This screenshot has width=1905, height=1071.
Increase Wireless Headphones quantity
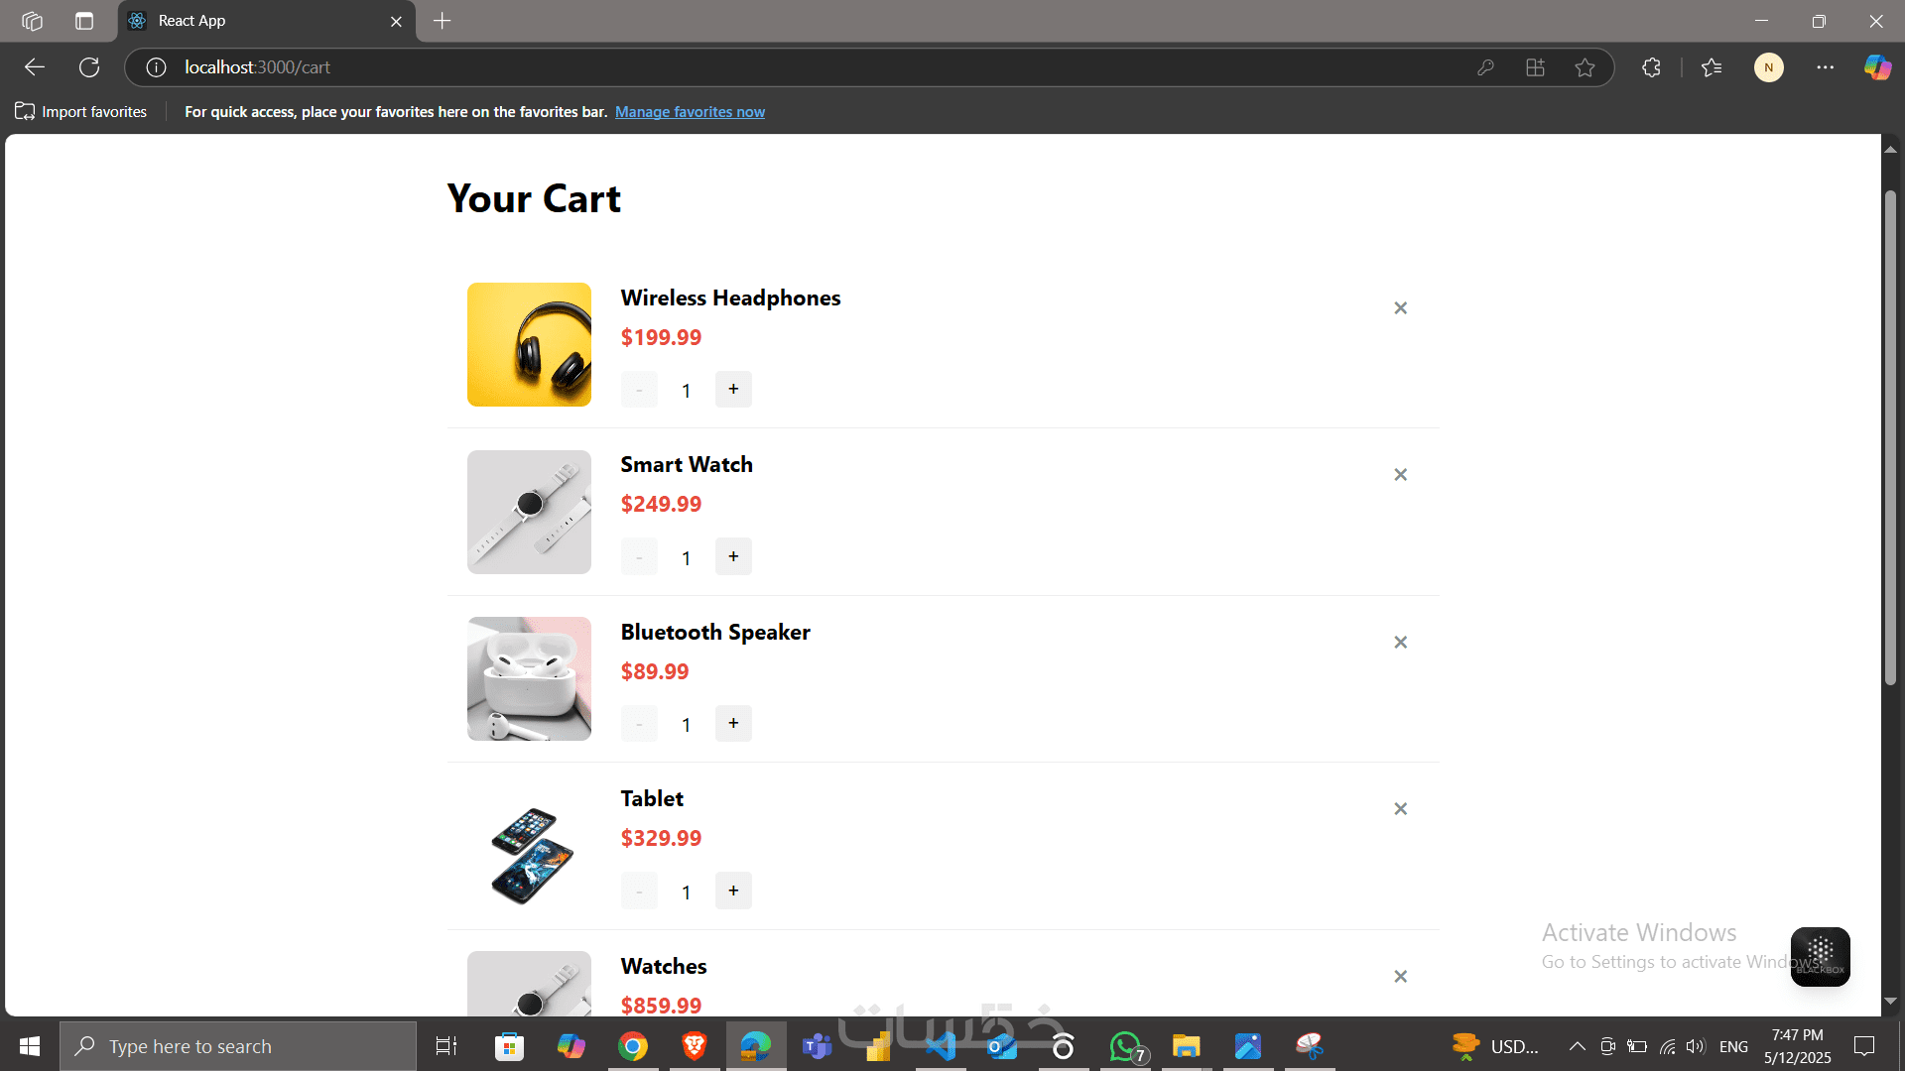click(733, 390)
